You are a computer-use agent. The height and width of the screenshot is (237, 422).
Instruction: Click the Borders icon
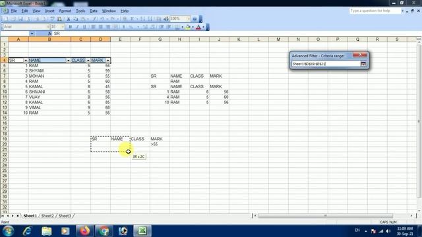(177, 27)
